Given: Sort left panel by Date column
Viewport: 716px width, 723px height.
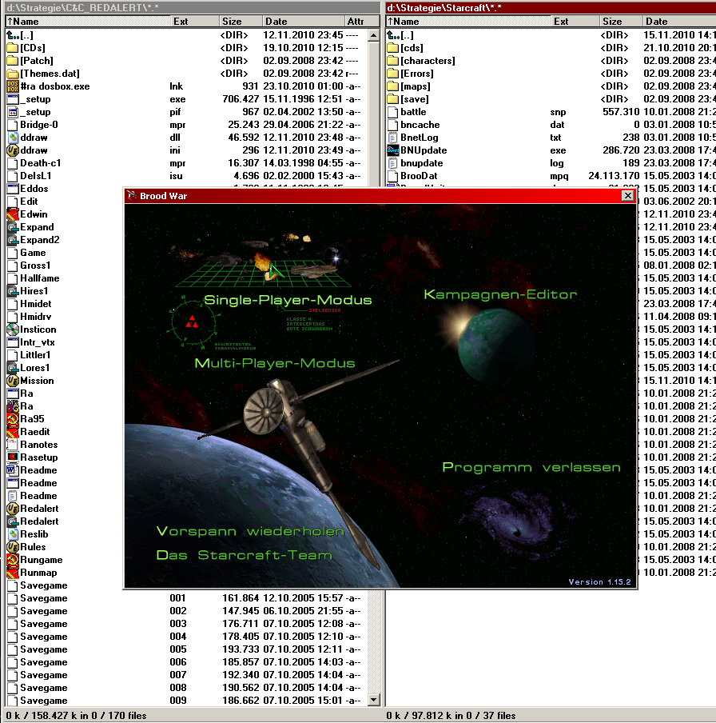Looking at the screenshot, I should click(x=304, y=22).
